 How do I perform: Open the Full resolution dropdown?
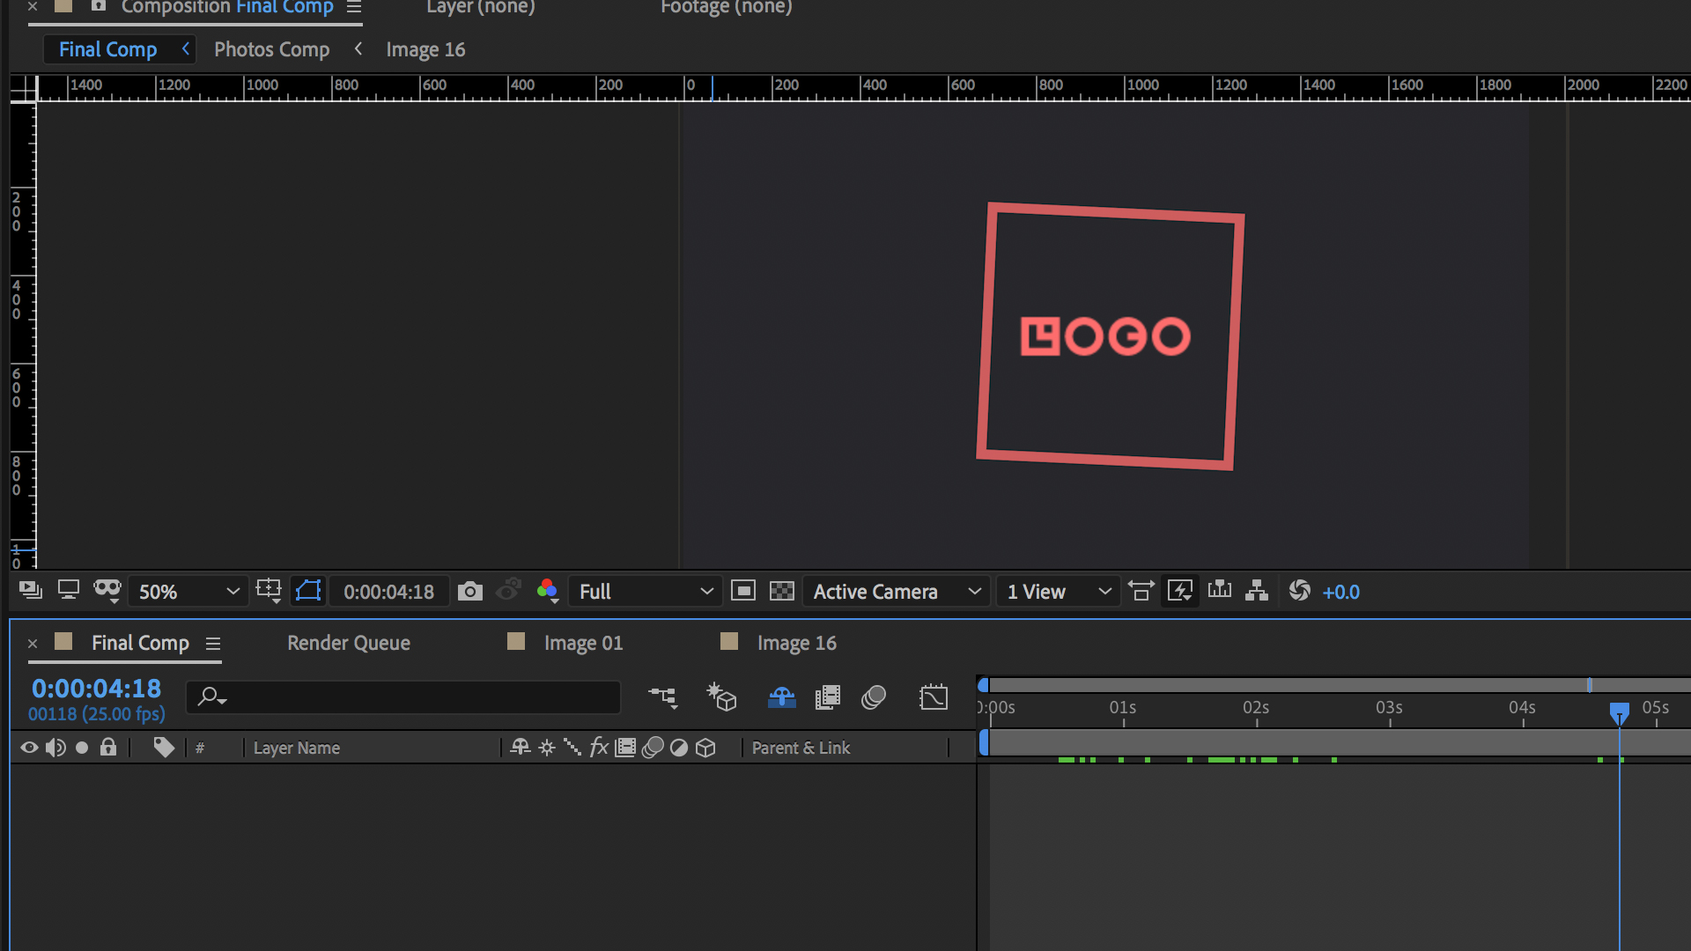click(x=645, y=591)
